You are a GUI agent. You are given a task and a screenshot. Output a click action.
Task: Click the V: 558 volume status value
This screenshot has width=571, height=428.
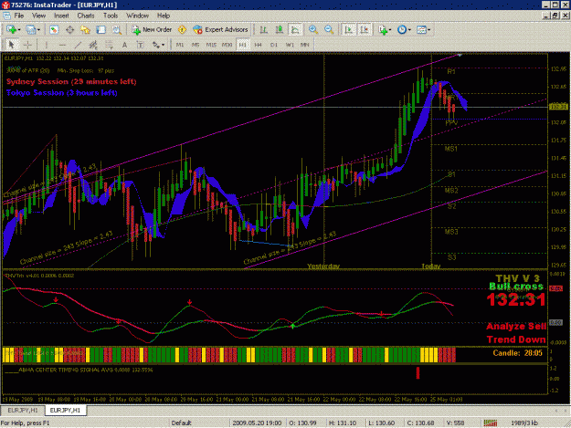click(x=455, y=423)
